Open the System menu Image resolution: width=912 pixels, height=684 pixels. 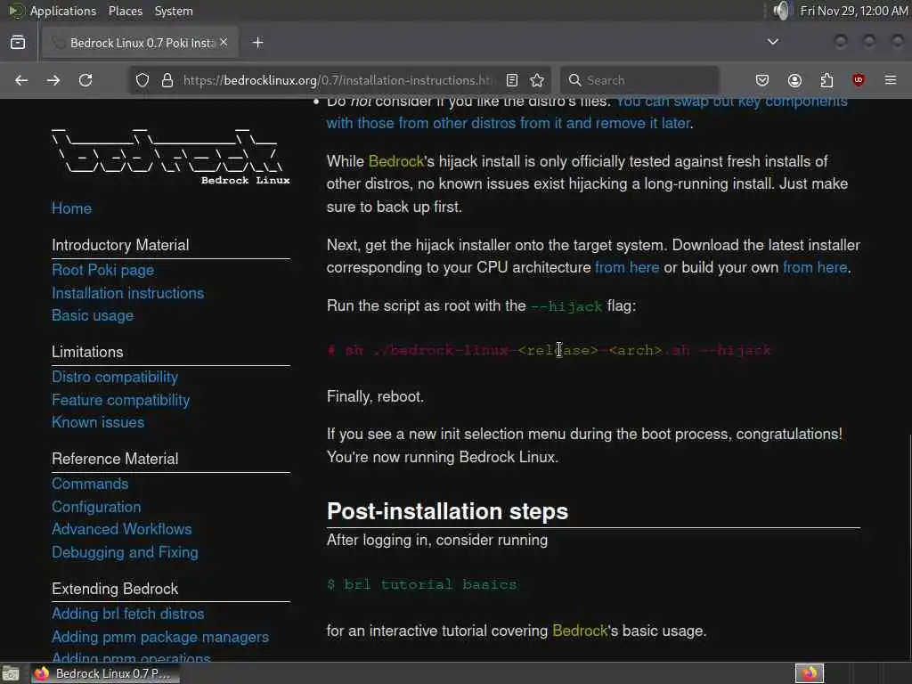[174, 11]
